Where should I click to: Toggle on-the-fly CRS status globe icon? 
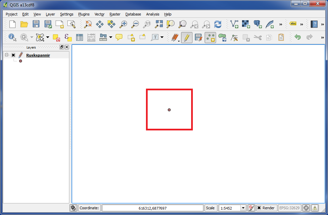(306, 208)
